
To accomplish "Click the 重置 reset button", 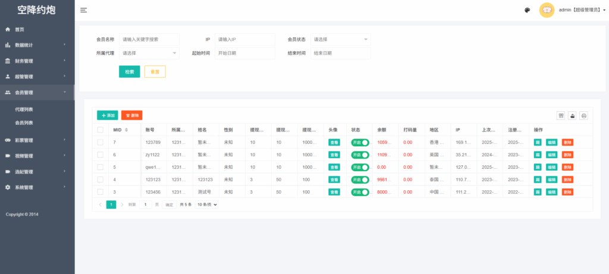I will (155, 72).
